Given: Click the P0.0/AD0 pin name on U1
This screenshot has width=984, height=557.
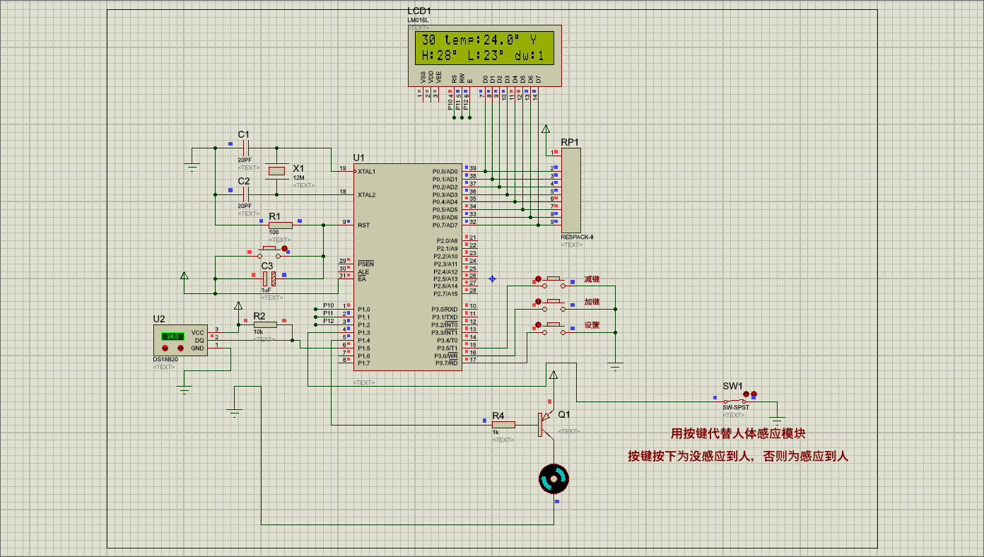Looking at the screenshot, I should click(x=445, y=172).
